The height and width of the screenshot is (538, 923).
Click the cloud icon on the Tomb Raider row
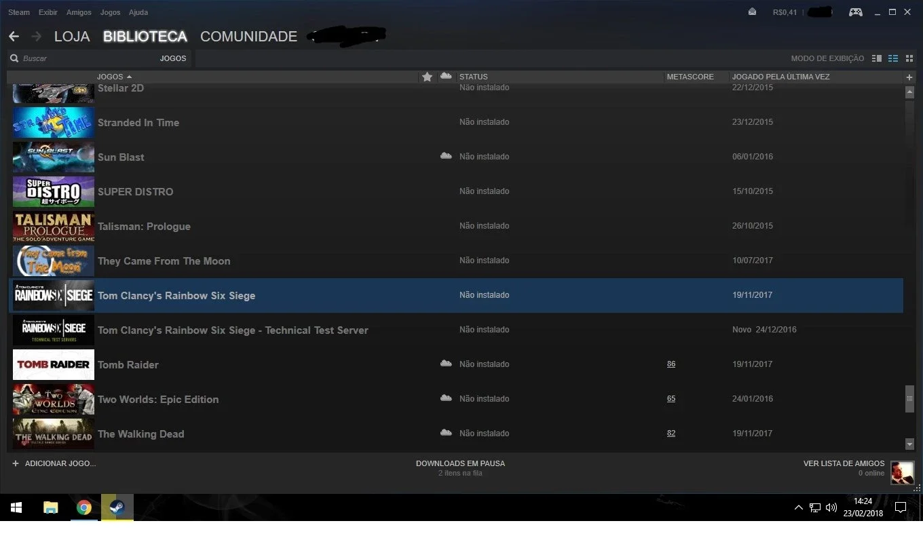coord(446,364)
